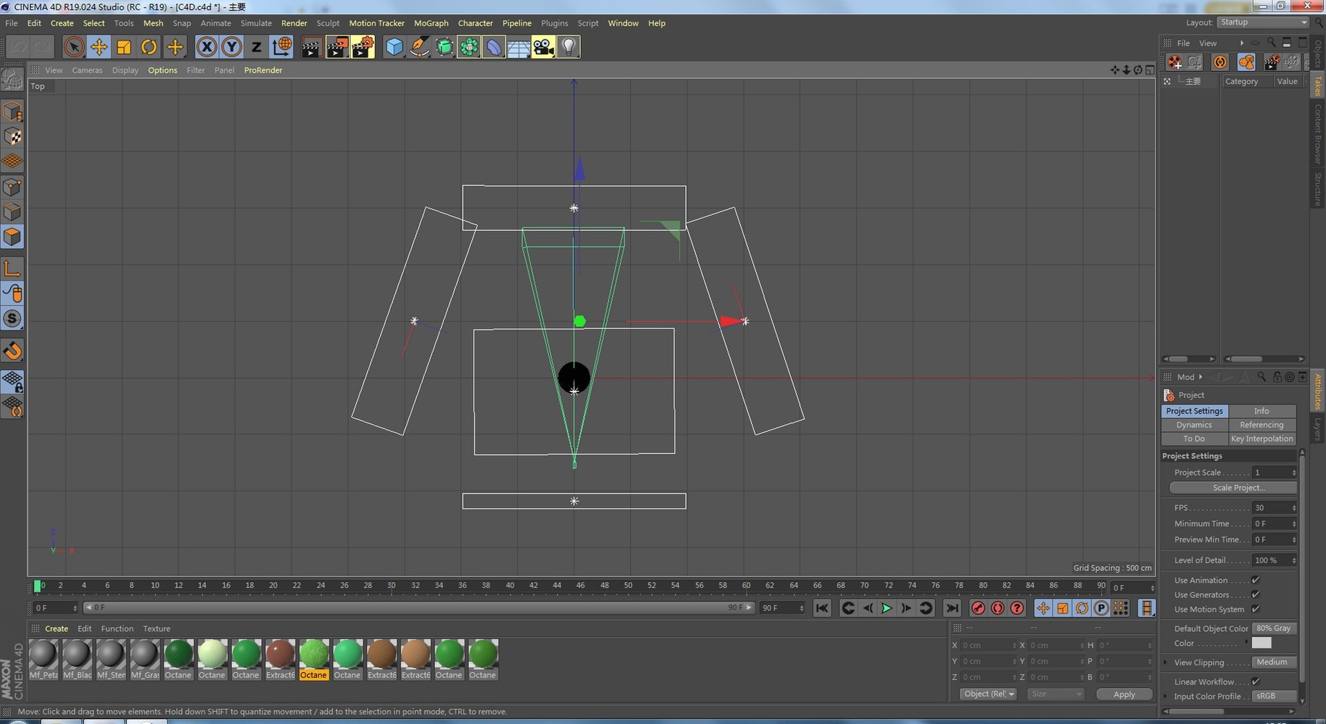Activate the Live Selection arrow tool
Viewport: 1326px width, 724px height.
(74, 47)
